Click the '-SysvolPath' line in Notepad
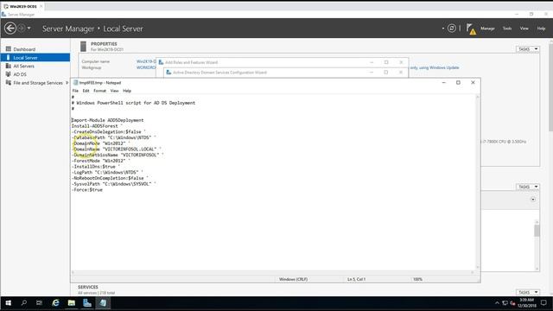The image size is (553, 311). (x=113, y=184)
